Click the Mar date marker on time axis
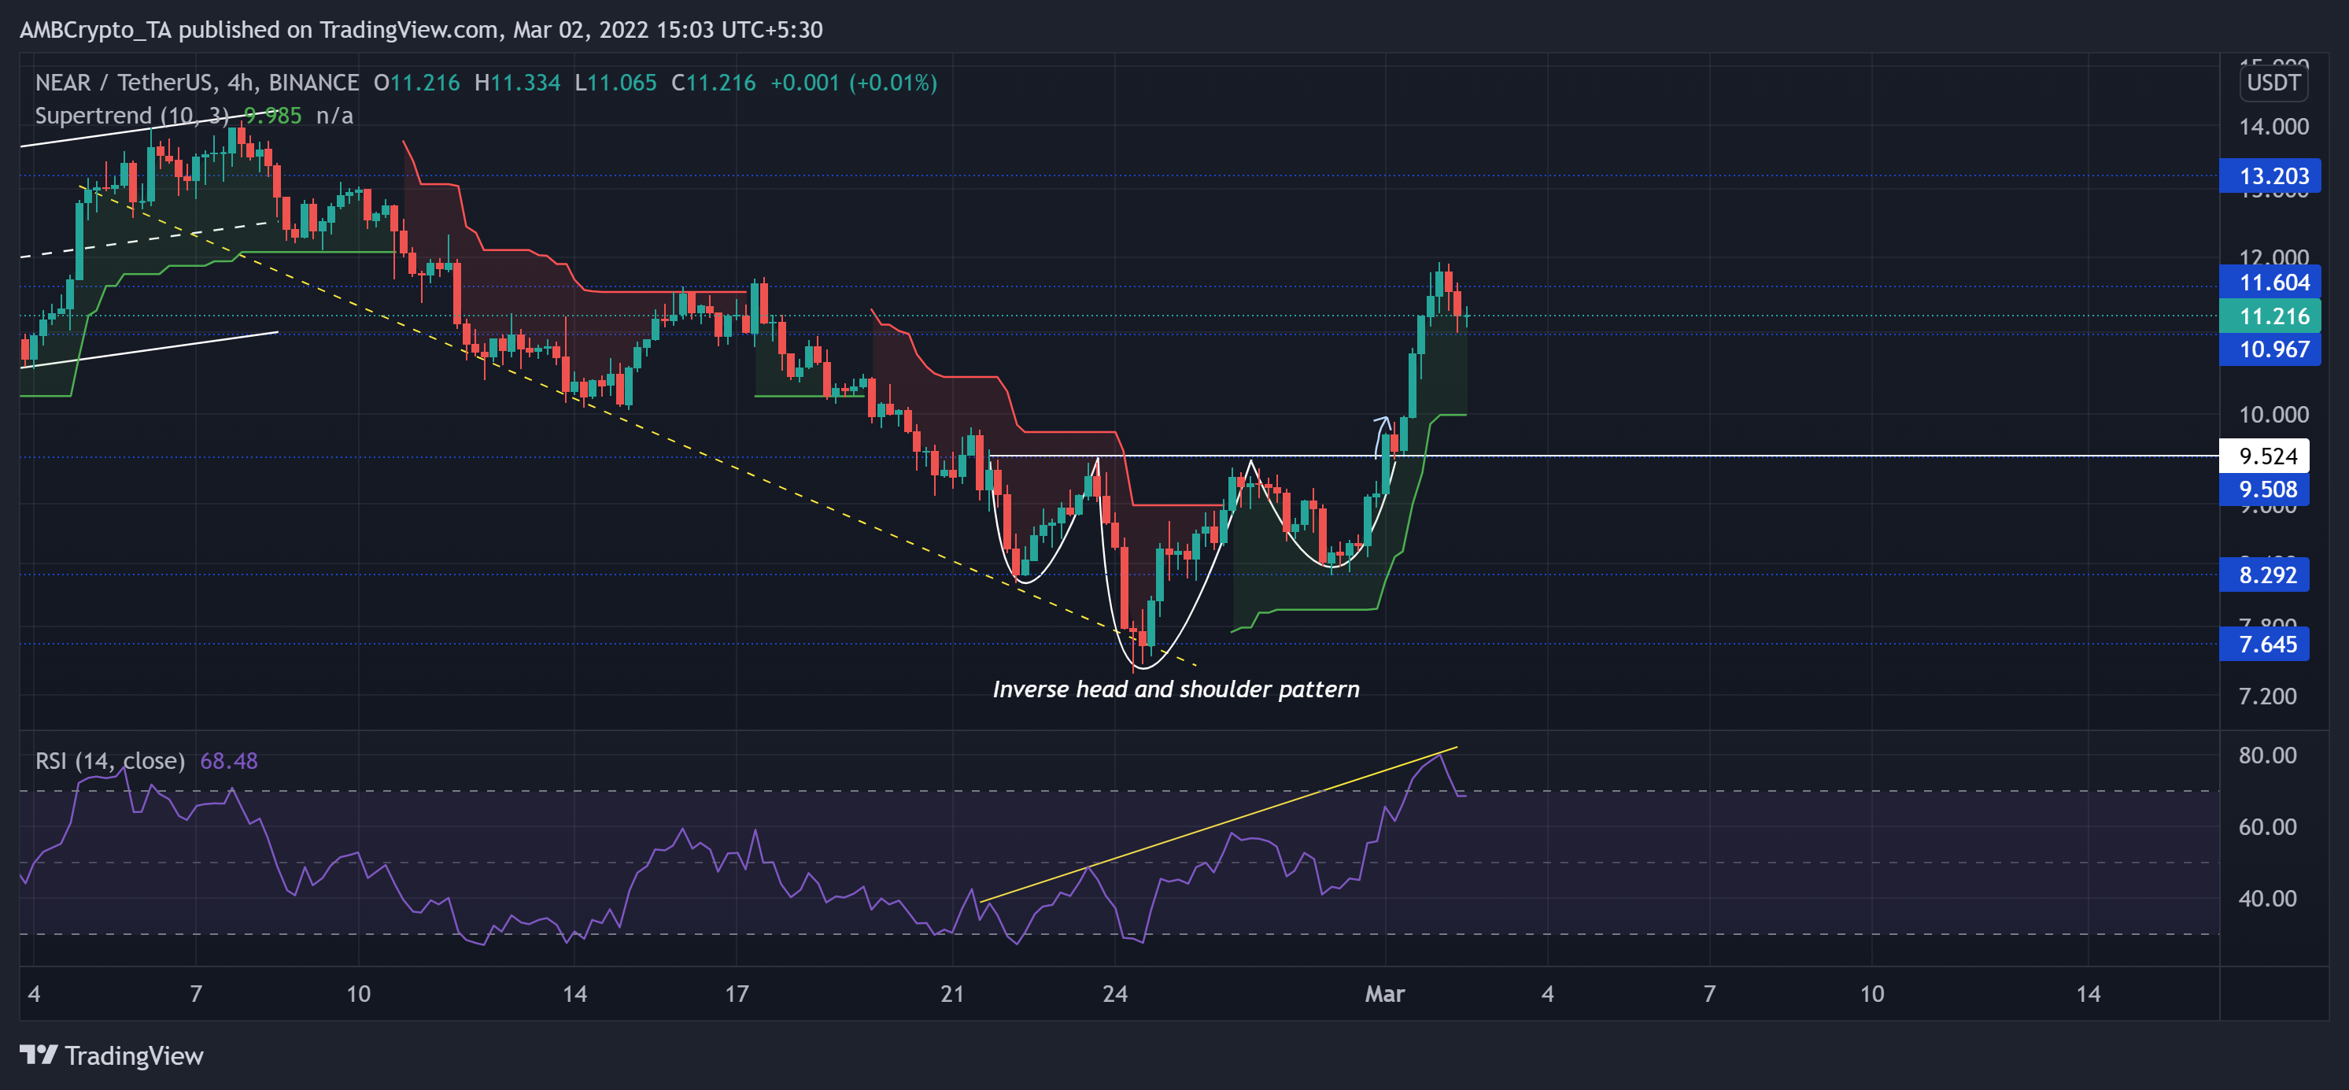Viewport: 2349px width, 1090px height. pos(1383,994)
